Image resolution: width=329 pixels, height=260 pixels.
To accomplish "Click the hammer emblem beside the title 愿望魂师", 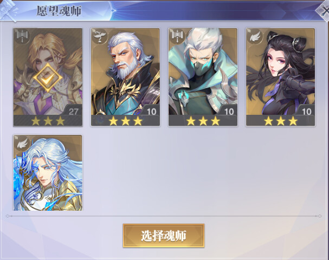I will 8,11.
